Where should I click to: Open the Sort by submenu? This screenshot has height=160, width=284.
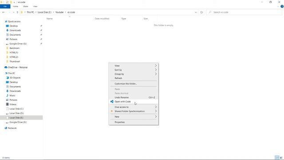coord(134,70)
